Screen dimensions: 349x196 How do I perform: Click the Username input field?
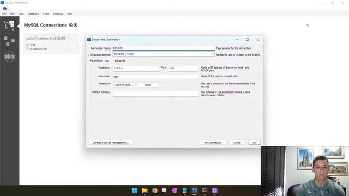click(155, 77)
